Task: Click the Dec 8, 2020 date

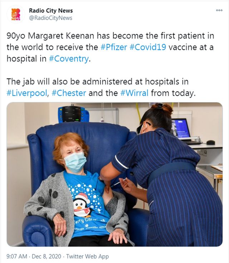Action: 46,256
